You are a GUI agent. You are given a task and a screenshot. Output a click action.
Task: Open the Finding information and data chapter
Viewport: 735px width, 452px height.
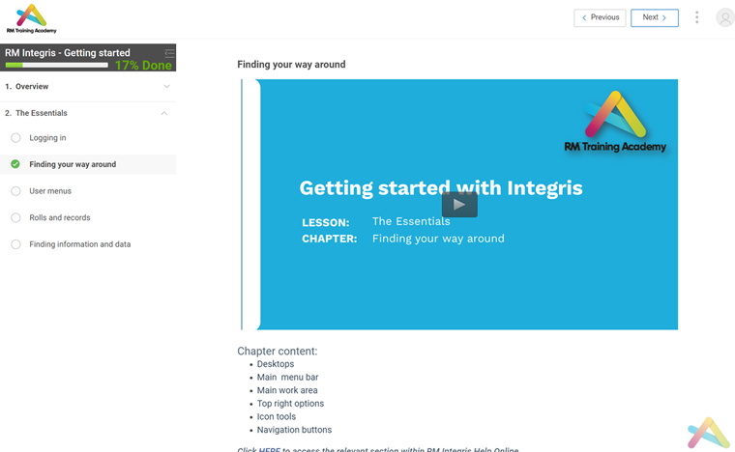(79, 244)
